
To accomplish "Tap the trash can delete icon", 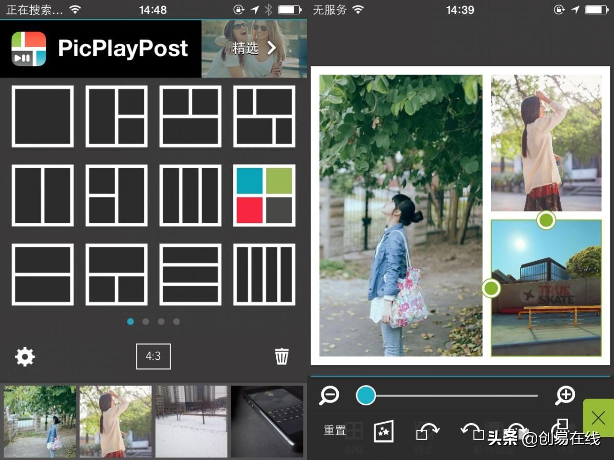I will 282,356.
